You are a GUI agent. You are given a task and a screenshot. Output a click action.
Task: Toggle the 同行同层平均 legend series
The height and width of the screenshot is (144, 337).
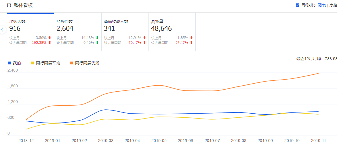(48, 63)
